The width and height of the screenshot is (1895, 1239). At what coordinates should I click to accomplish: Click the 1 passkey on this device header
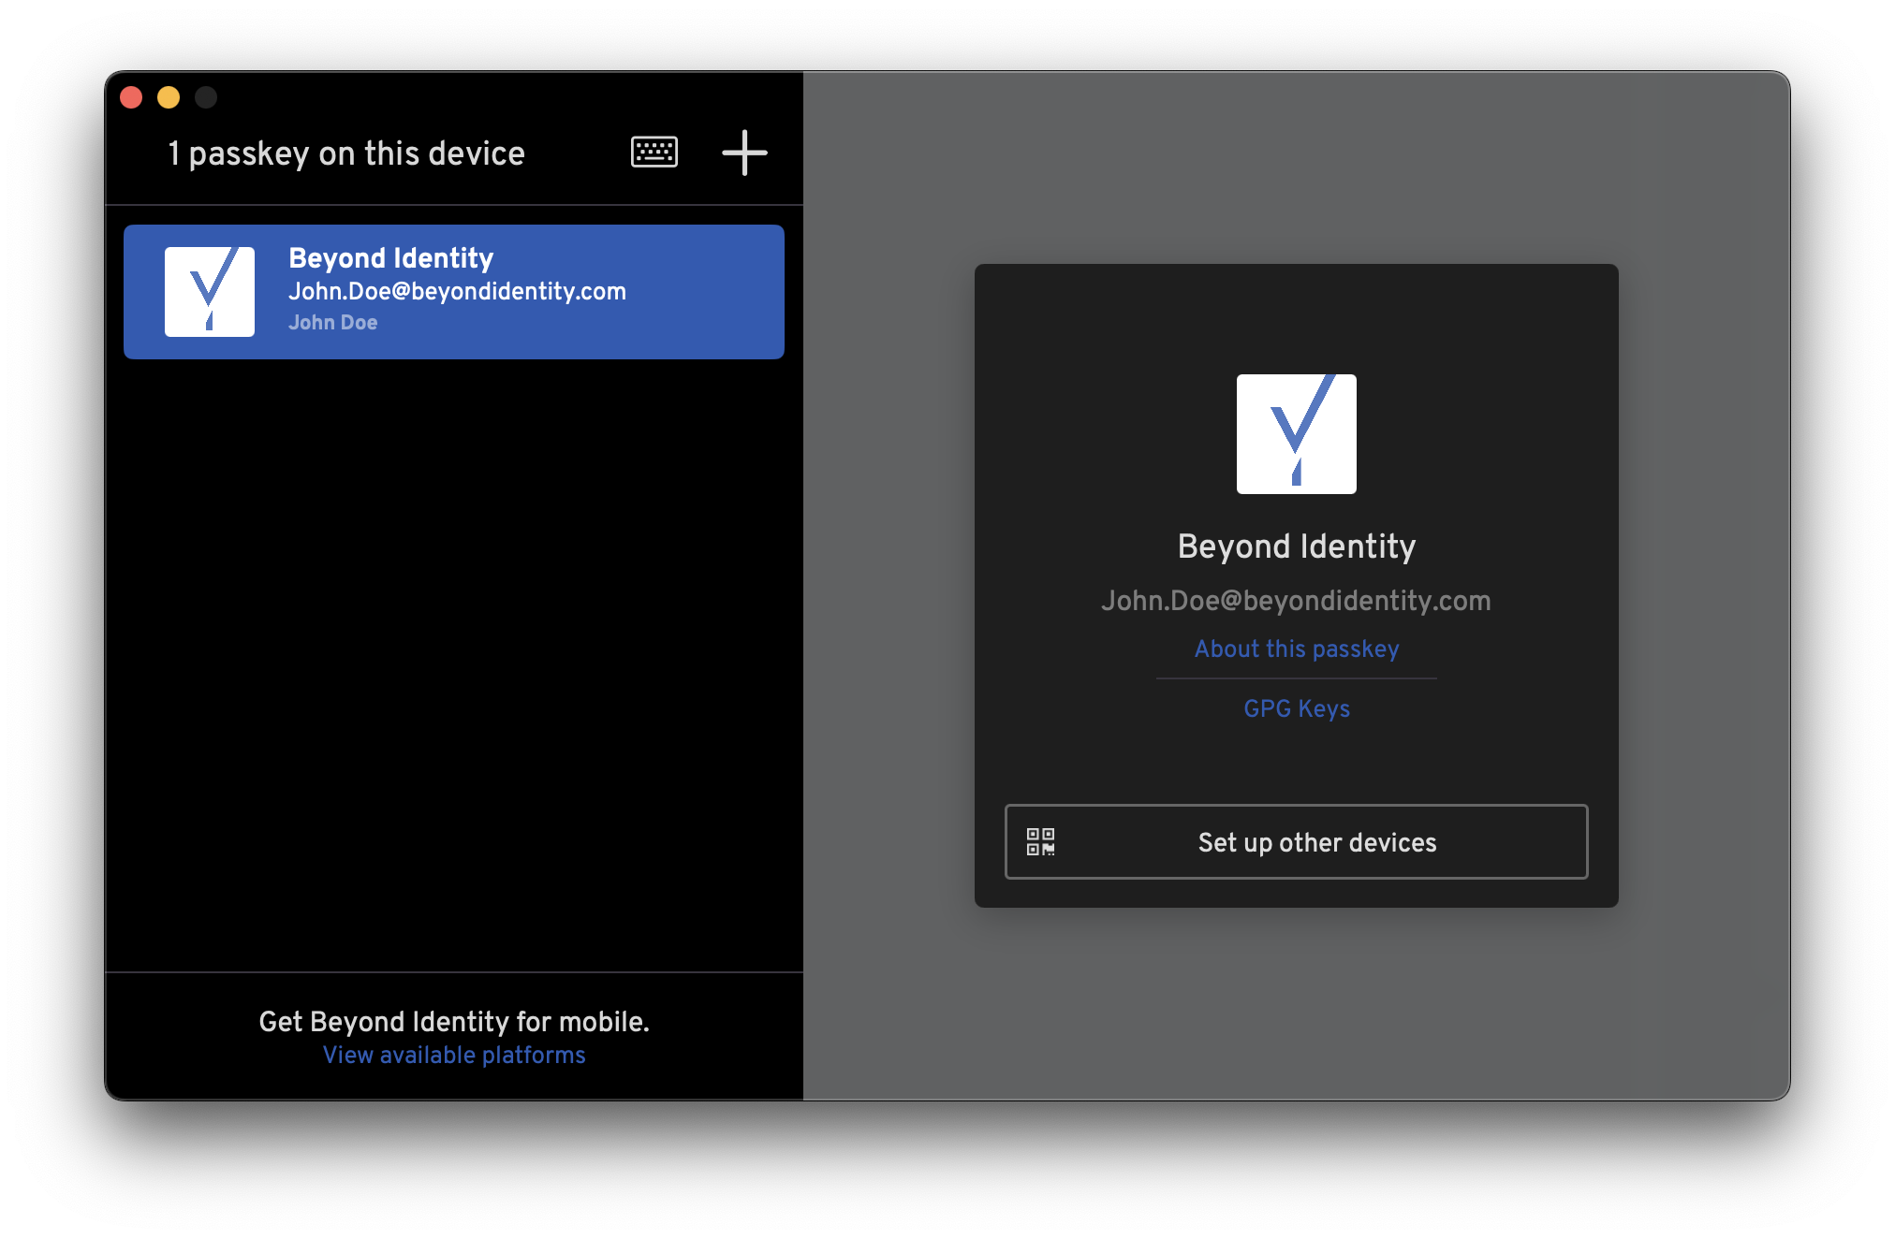(x=346, y=153)
